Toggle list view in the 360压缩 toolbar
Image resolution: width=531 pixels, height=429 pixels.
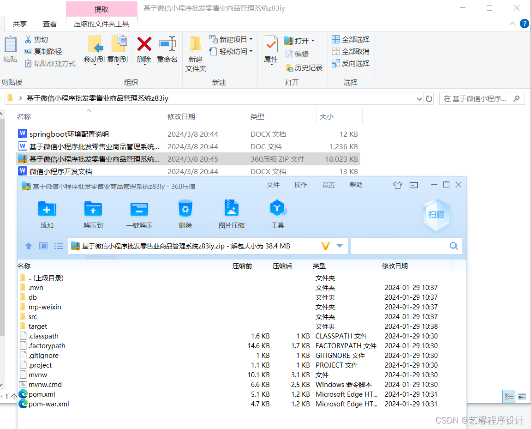click(58, 246)
